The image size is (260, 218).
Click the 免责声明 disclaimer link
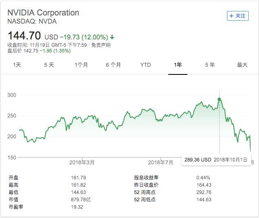pos(101,45)
